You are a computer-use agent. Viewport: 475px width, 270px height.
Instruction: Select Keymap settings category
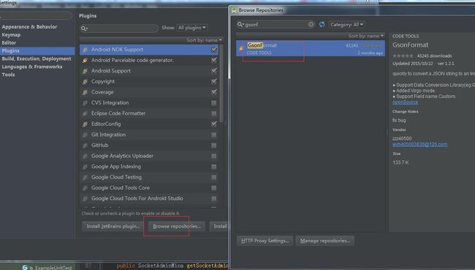[x=11, y=34]
